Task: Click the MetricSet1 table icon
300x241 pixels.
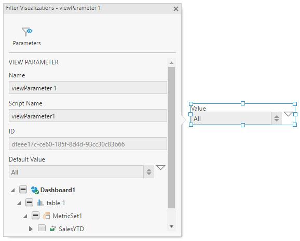Action: (47, 216)
